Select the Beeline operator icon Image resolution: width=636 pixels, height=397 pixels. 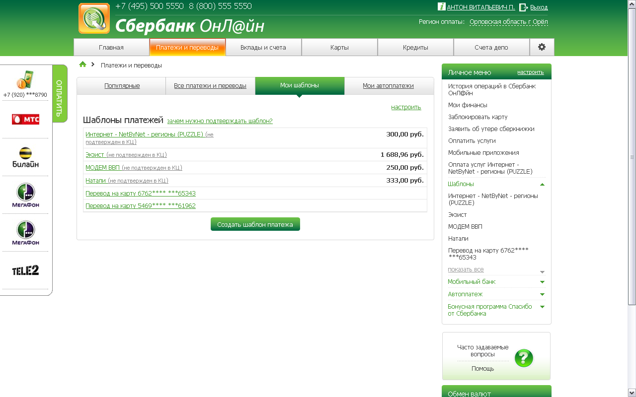[x=25, y=157]
